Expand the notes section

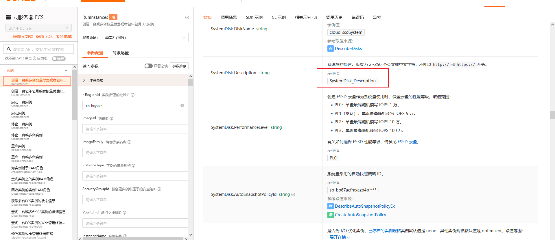pyautogui.click(x=84, y=80)
